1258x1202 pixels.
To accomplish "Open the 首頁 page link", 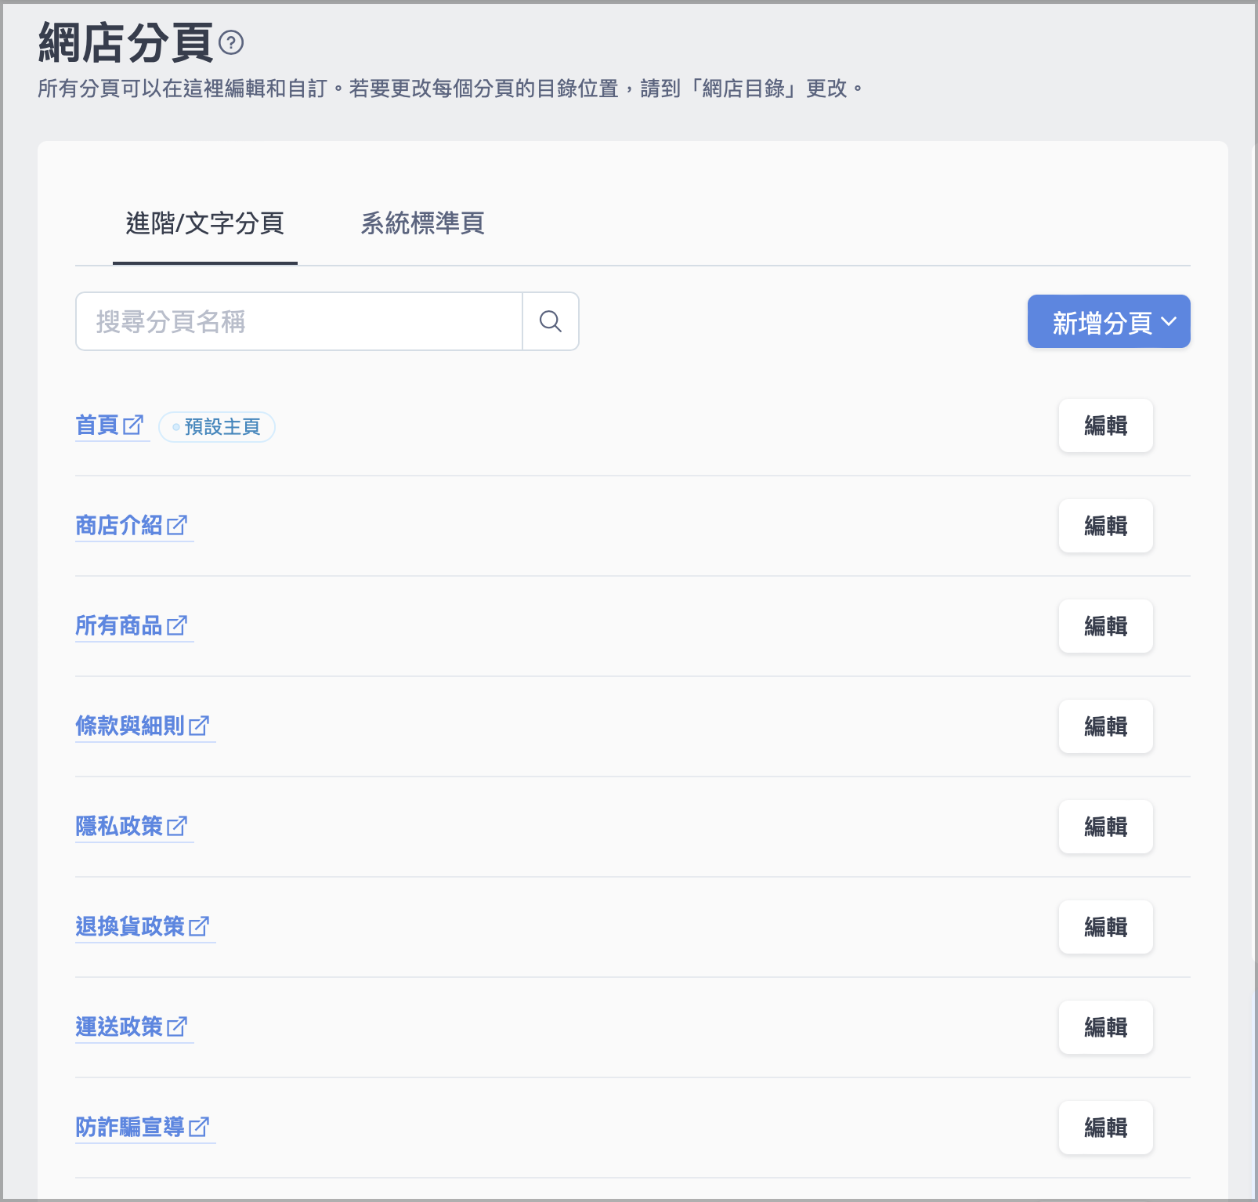I will click(97, 425).
